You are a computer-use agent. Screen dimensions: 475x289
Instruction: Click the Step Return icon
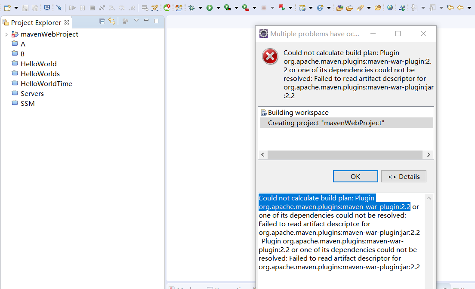132,8
